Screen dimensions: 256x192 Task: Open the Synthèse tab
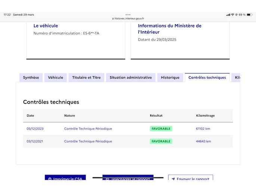(x=31, y=78)
